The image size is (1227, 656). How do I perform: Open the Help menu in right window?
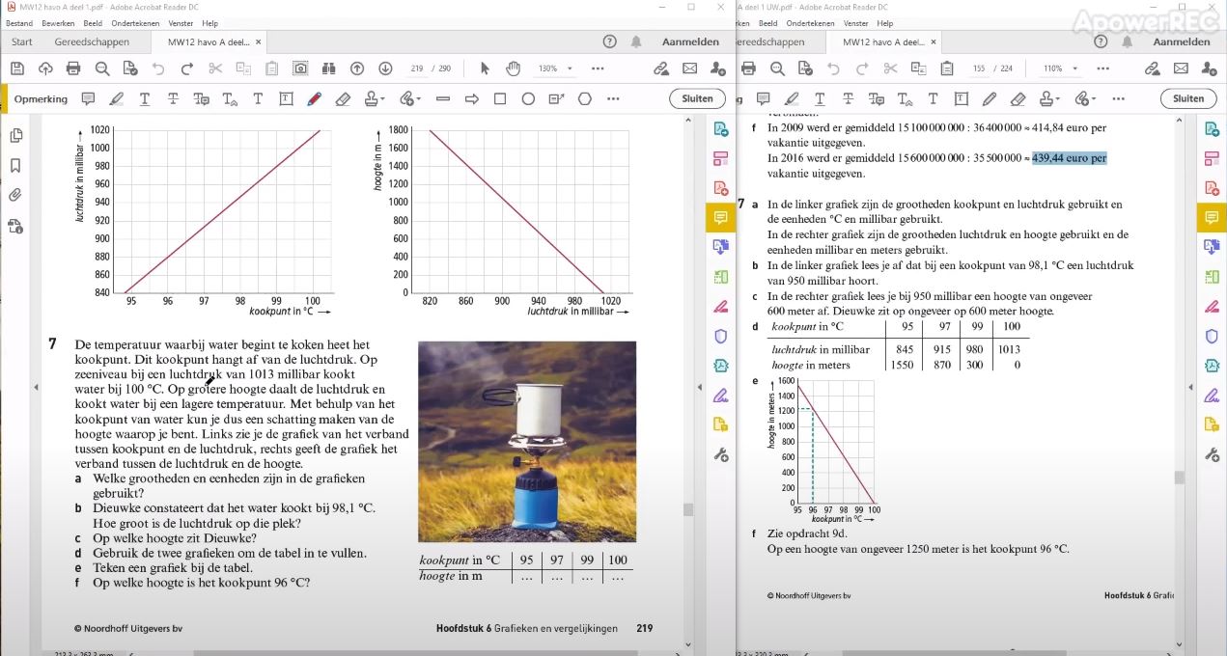coord(885,23)
